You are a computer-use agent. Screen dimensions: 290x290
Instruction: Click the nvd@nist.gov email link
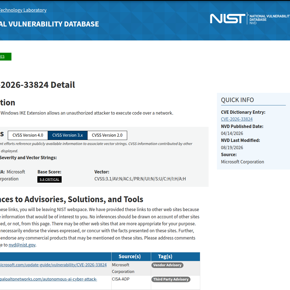pyautogui.click(x=22, y=245)
